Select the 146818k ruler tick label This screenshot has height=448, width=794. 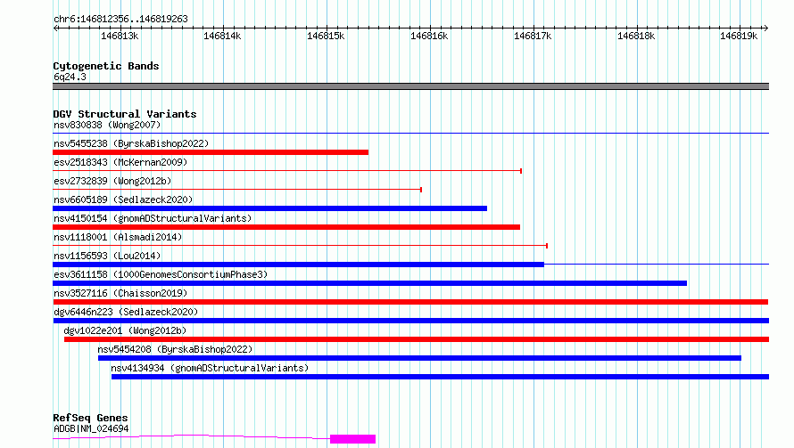pyautogui.click(x=636, y=36)
